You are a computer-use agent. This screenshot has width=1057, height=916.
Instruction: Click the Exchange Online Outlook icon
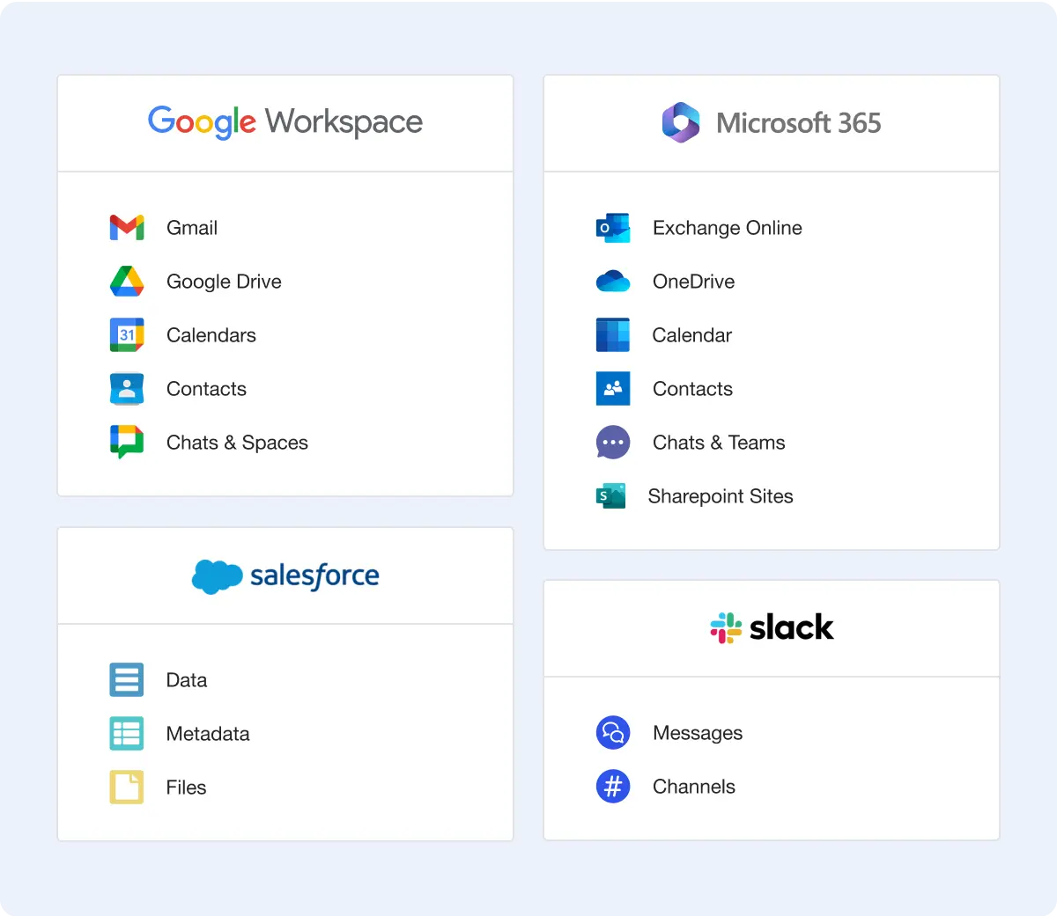click(x=613, y=227)
